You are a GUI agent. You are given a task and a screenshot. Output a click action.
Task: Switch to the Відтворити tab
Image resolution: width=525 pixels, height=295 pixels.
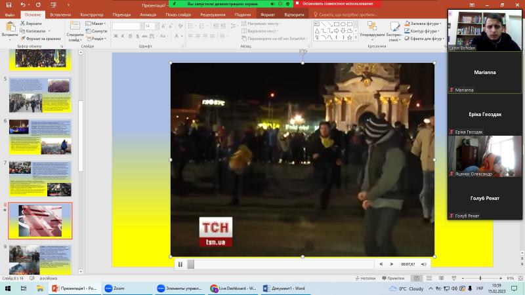pyautogui.click(x=294, y=14)
